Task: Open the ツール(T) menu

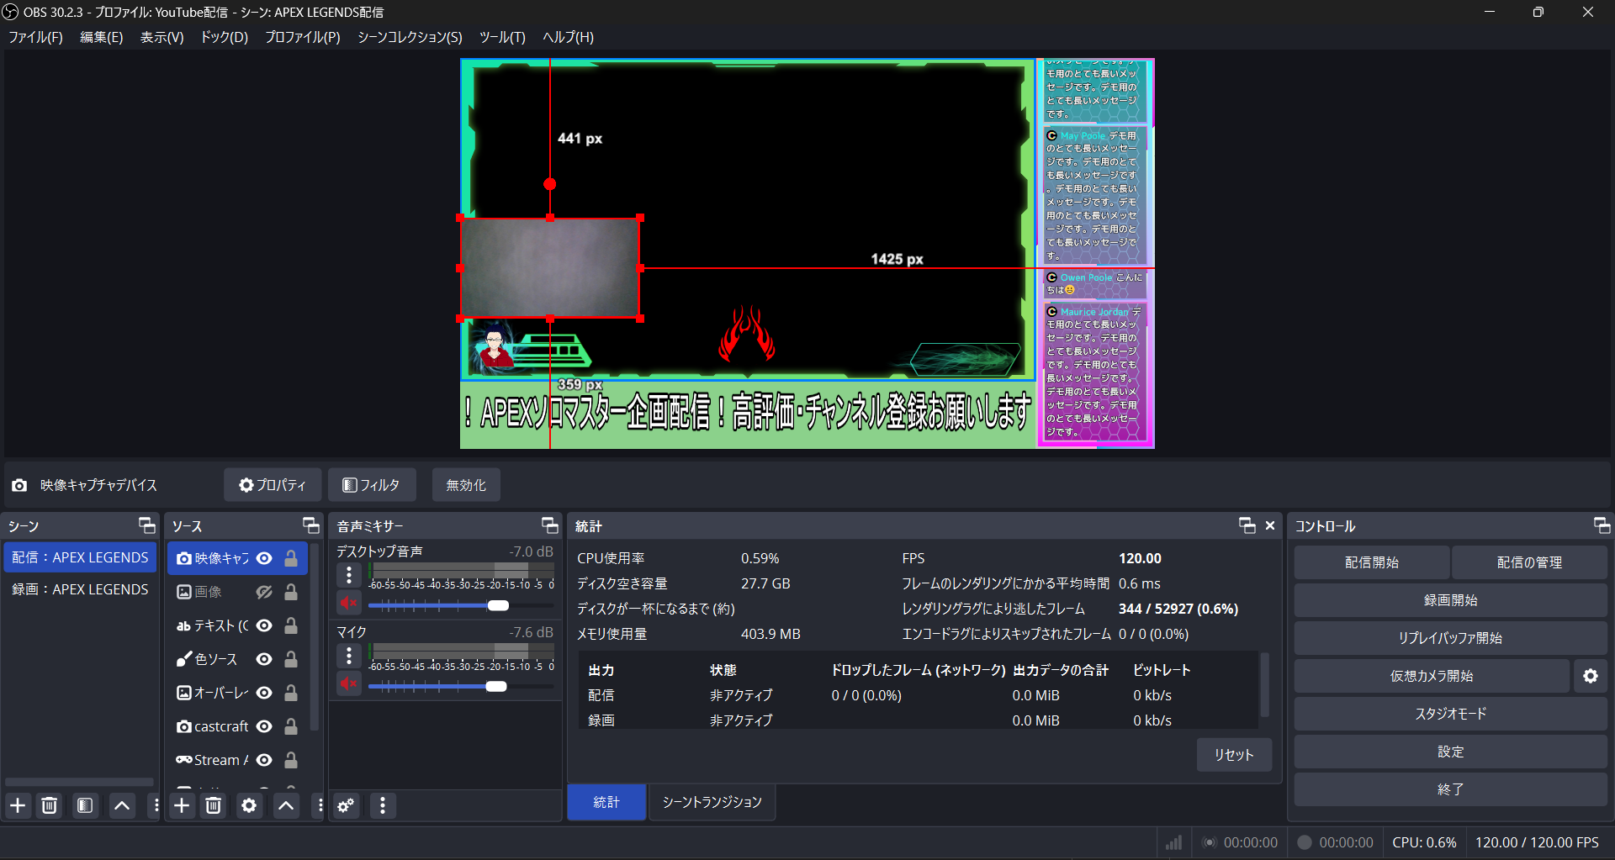Action: tap(502, 37)
